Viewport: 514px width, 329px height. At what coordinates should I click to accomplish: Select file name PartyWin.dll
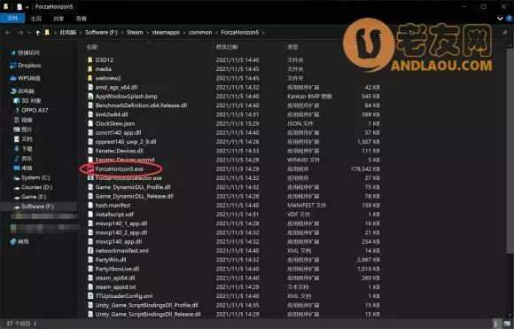point(111,260)
